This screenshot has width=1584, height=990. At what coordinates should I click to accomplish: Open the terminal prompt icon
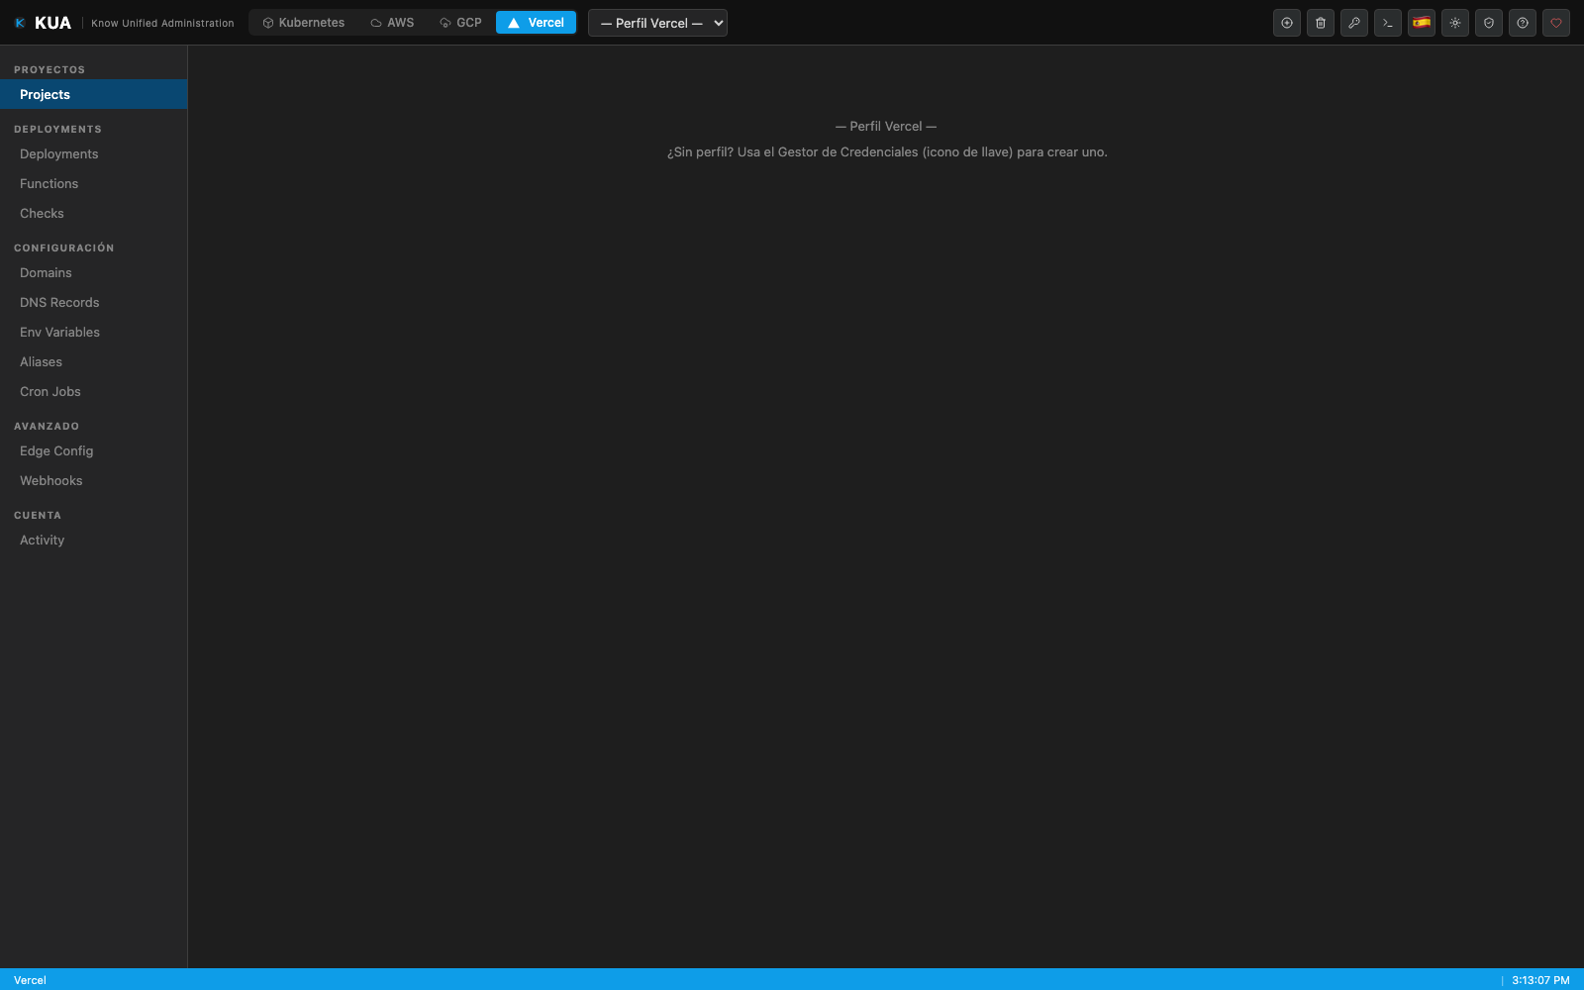[x=1388, y=23]
